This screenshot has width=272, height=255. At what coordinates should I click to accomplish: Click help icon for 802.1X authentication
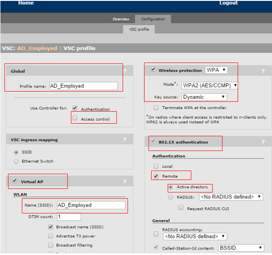coord(263,142)
